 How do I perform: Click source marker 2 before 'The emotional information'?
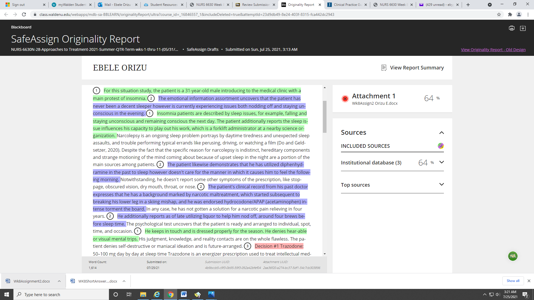pos(151,98)
